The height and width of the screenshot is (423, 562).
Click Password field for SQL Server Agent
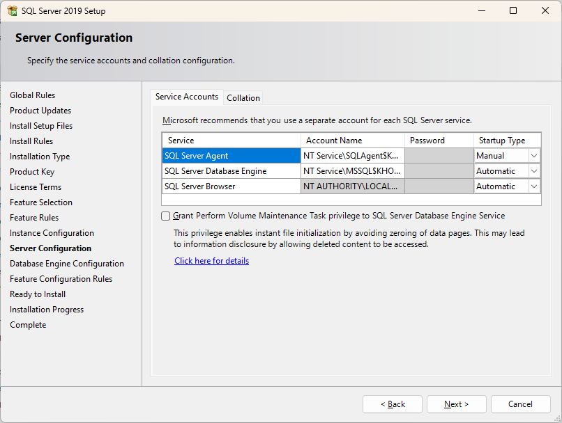439,156
